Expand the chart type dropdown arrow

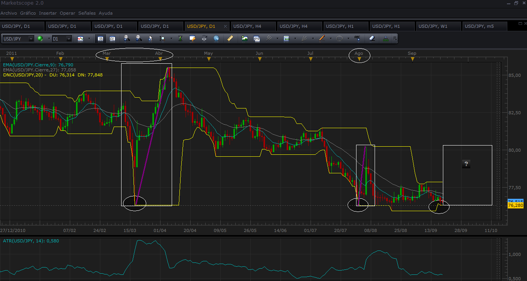tap(89, 39)
